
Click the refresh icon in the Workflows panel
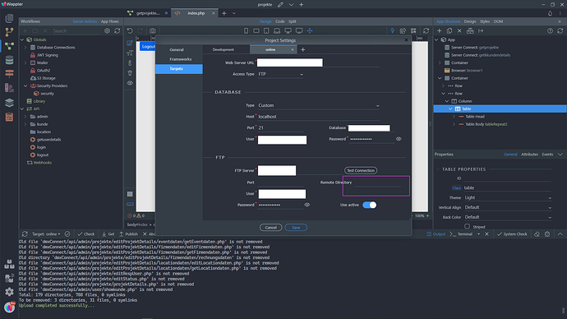118,31
